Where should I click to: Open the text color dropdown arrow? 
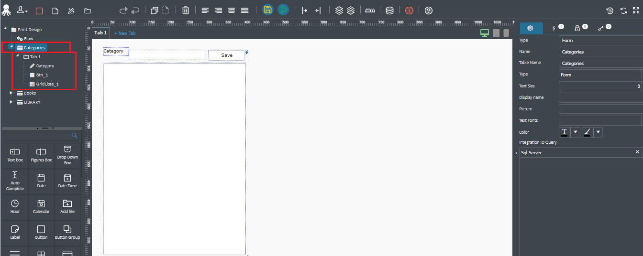click(x=576, y=132)
